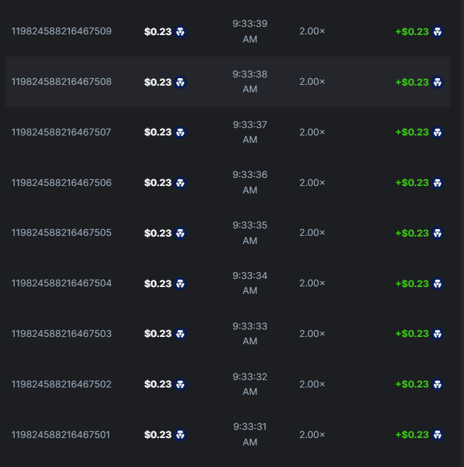Click the bet coin icon in row 119824588216467507

pos(180,133)
